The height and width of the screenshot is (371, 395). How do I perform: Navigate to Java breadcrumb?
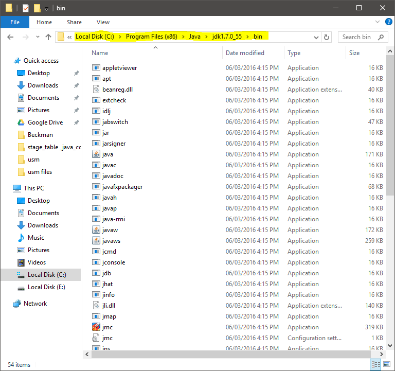tap(195, 37)
